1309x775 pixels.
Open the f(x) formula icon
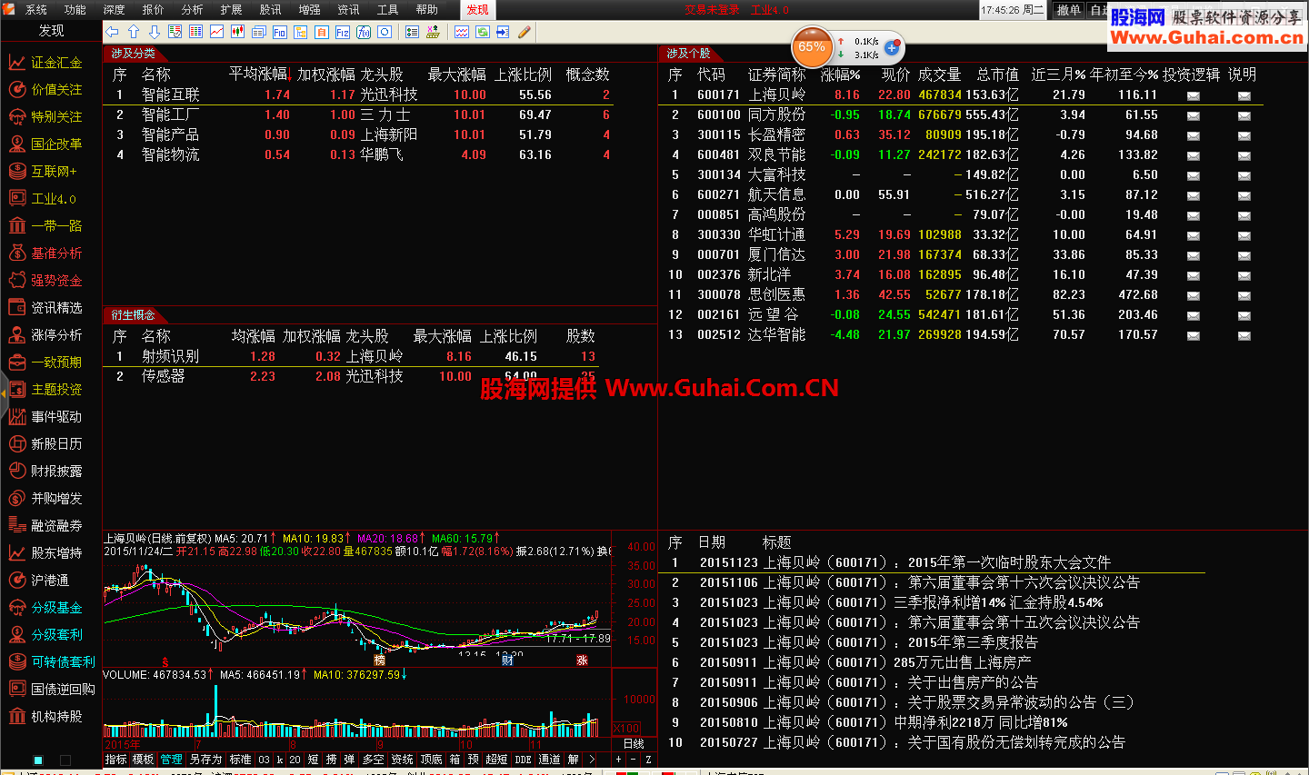[x=364, y=32]
